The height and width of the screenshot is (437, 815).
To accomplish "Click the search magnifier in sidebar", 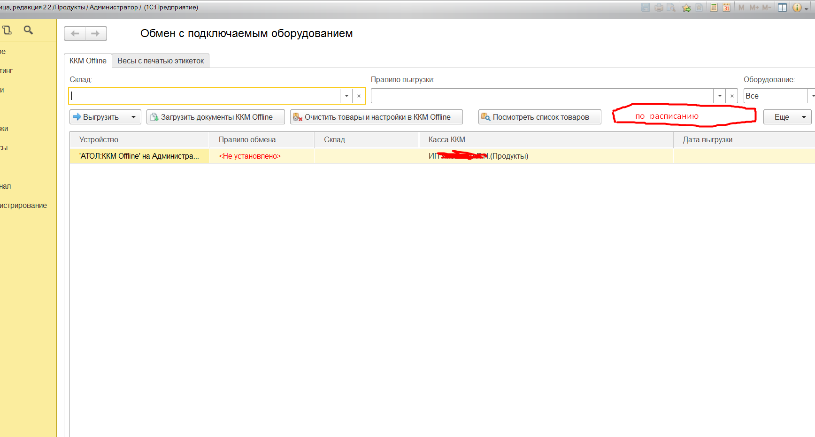I will pyautogui.click(x=28, y=30).
